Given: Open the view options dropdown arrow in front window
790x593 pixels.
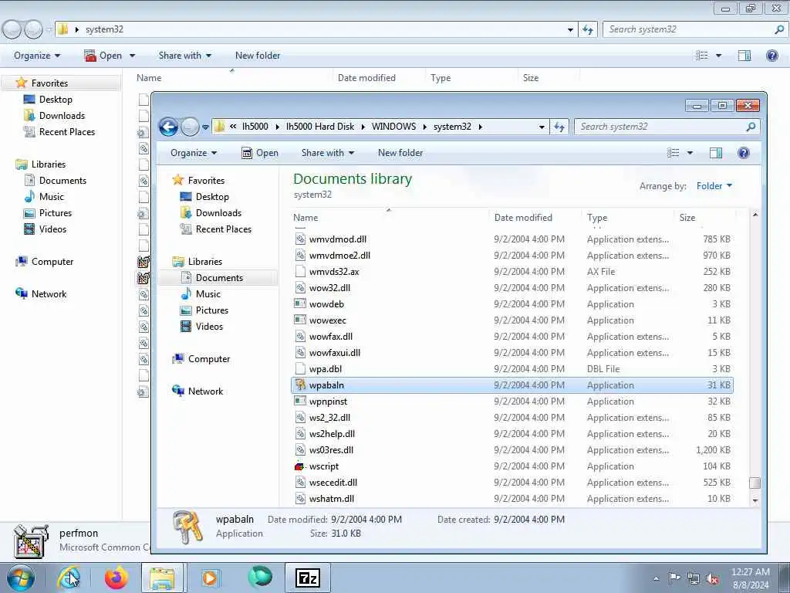Looking at the screenshot, I should coord(690,153).
